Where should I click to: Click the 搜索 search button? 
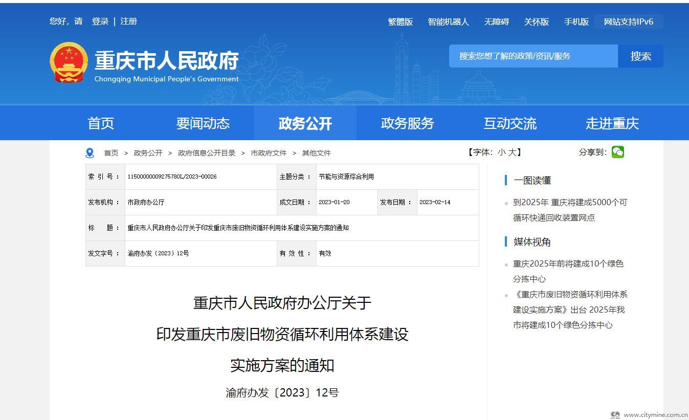coord(640,56)
